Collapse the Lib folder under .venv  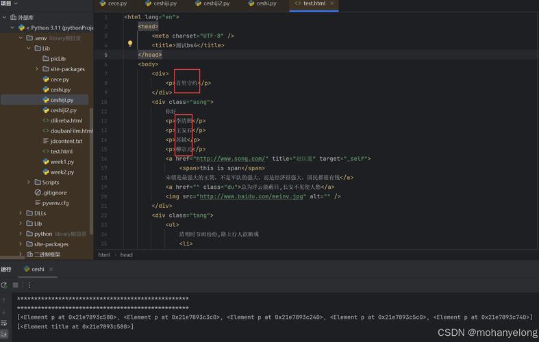click(29, 48)
